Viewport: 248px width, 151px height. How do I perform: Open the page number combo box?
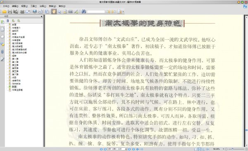point(117,149)
